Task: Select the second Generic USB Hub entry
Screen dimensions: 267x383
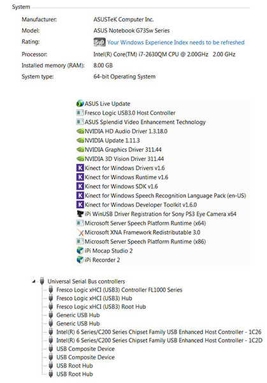Action: point(78,324)
